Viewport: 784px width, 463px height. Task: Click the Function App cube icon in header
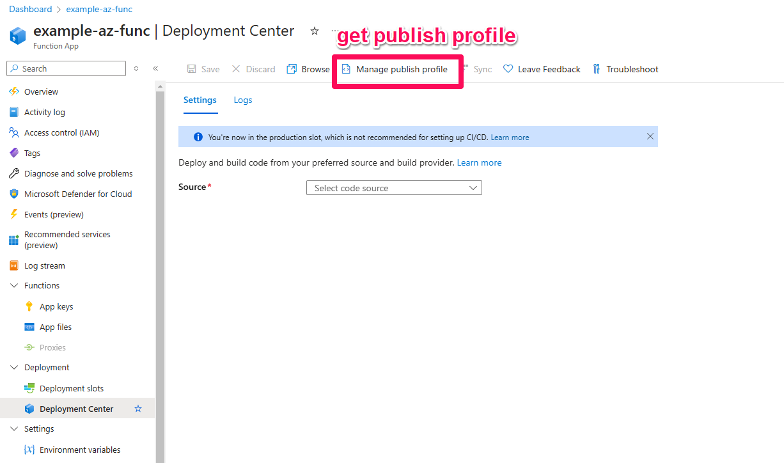[18, 36]
